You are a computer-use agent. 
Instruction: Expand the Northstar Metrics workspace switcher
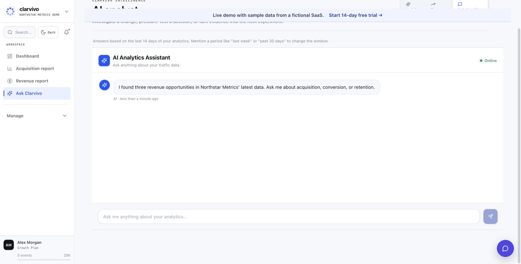click(x=67, y=11)
